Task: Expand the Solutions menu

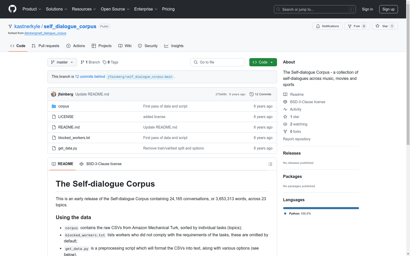Action: click(x=57, y=9)
